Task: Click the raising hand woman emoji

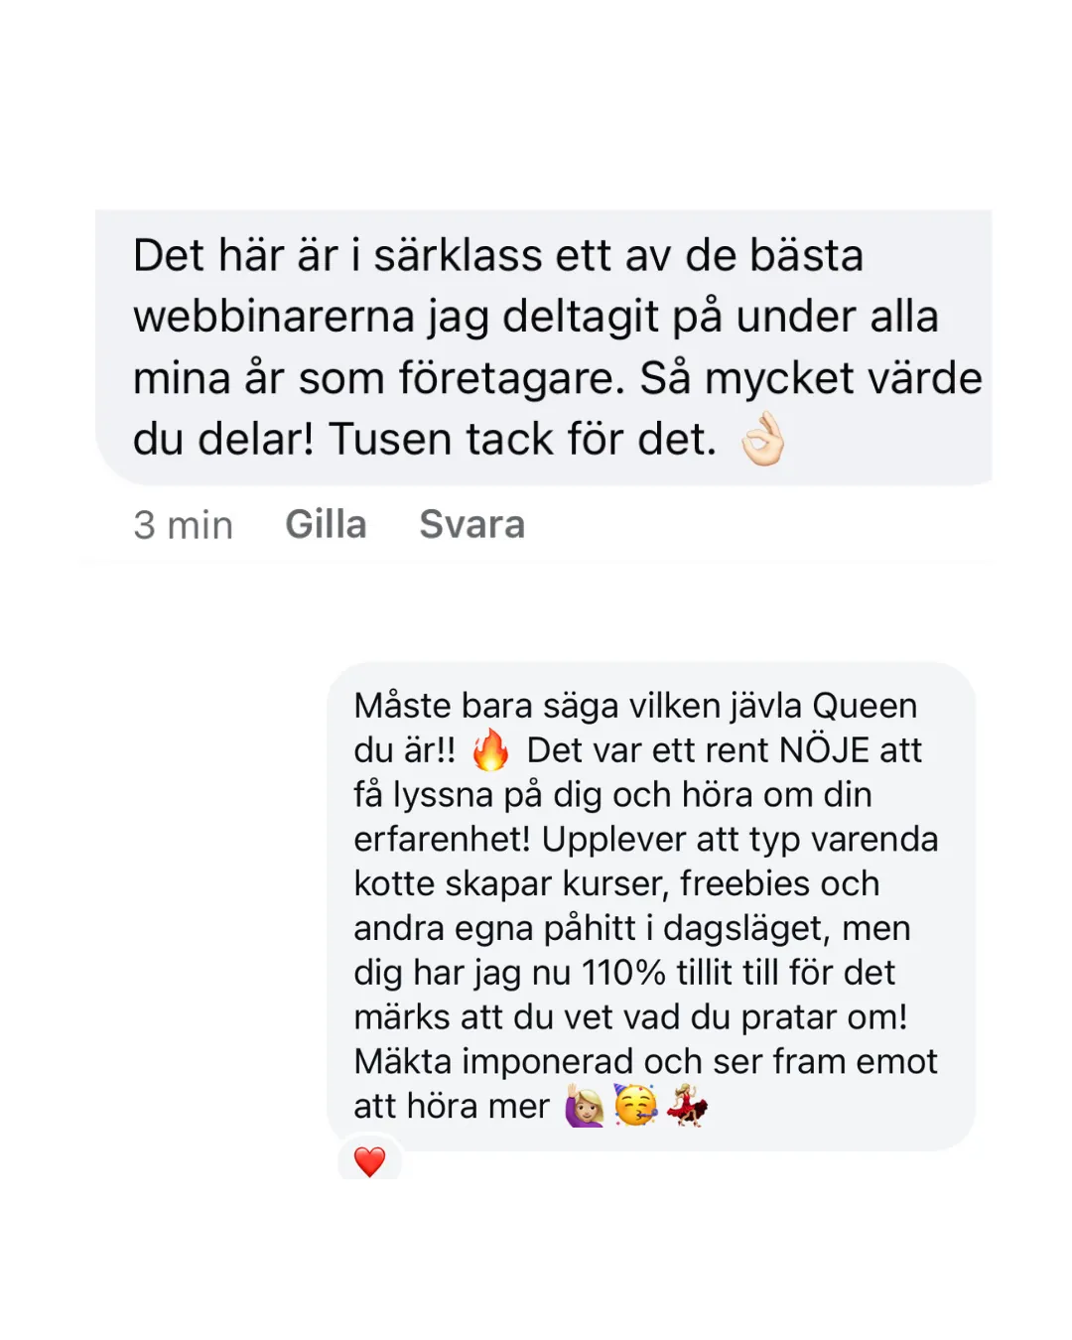Action: (x=585, y=1106)
